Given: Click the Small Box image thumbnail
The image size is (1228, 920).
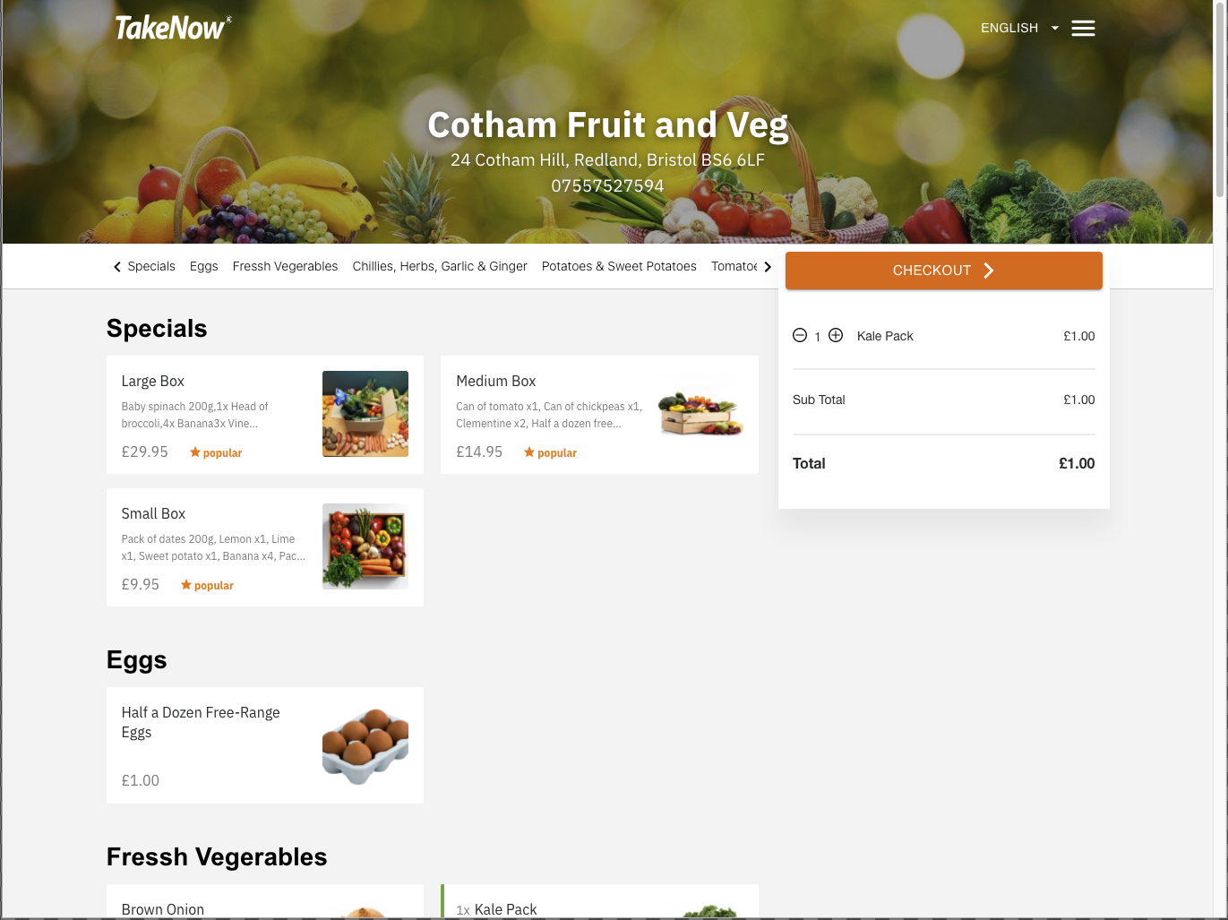Looking at the screenshot, I should click(x=365, y=546).
